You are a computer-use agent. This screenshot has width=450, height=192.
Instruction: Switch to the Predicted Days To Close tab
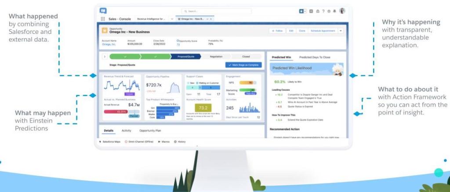(315, 57)
